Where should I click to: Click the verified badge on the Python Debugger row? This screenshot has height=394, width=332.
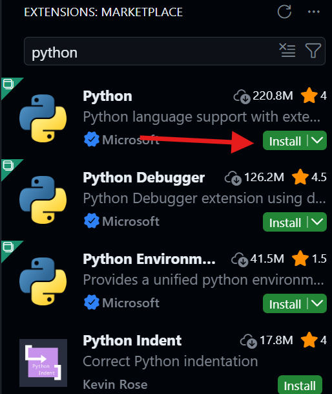(92, 221)
